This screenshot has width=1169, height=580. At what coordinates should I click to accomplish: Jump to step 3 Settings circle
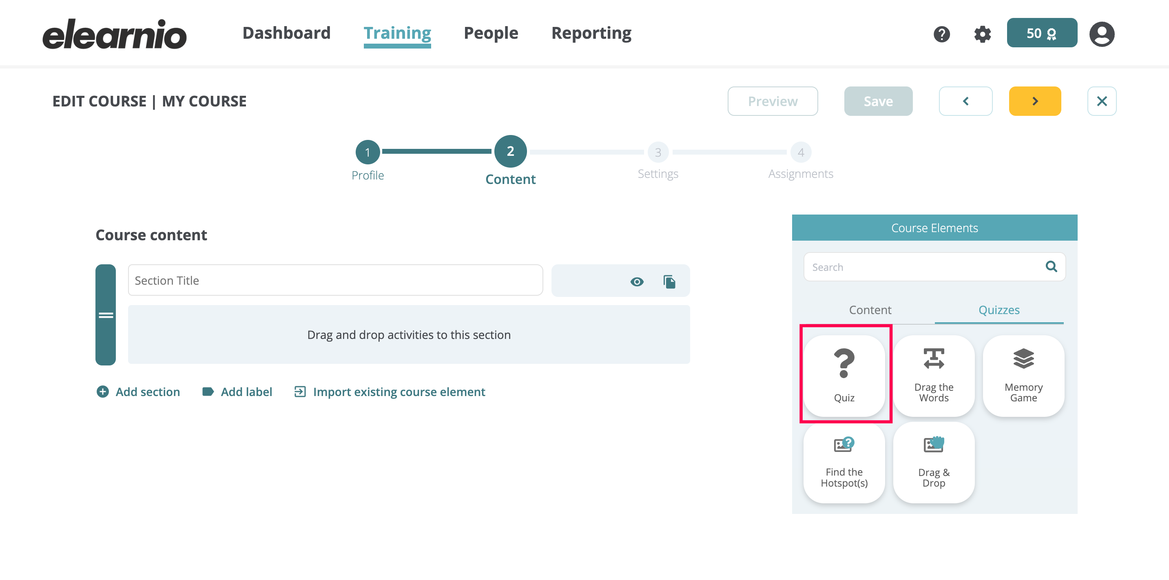coord(658,153)
